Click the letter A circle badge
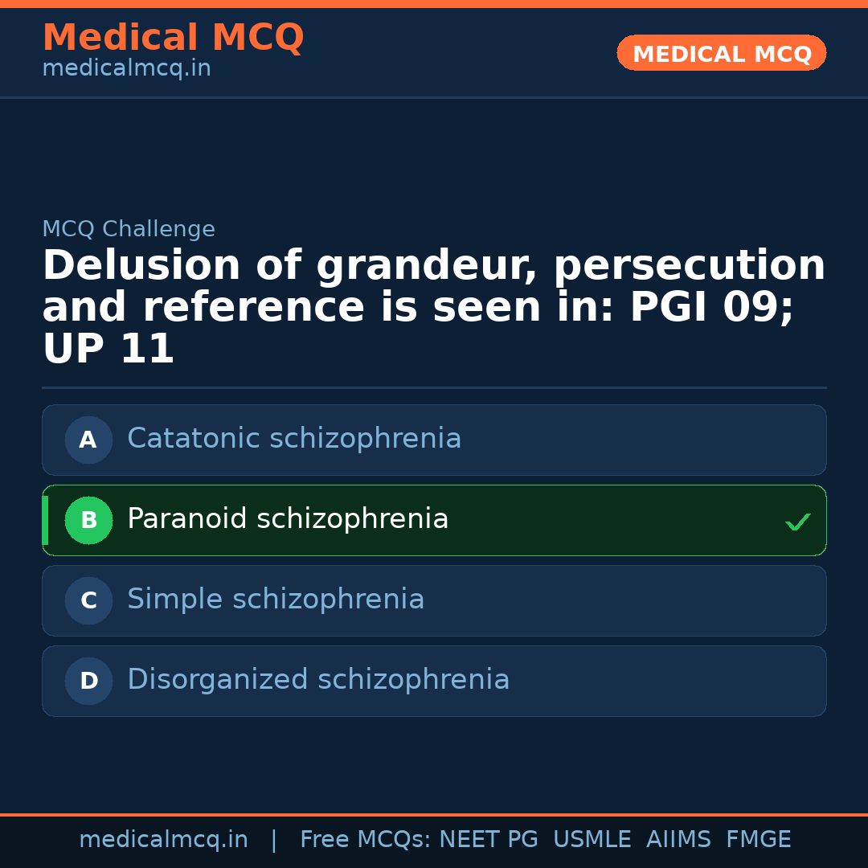 tap(88, 440)
